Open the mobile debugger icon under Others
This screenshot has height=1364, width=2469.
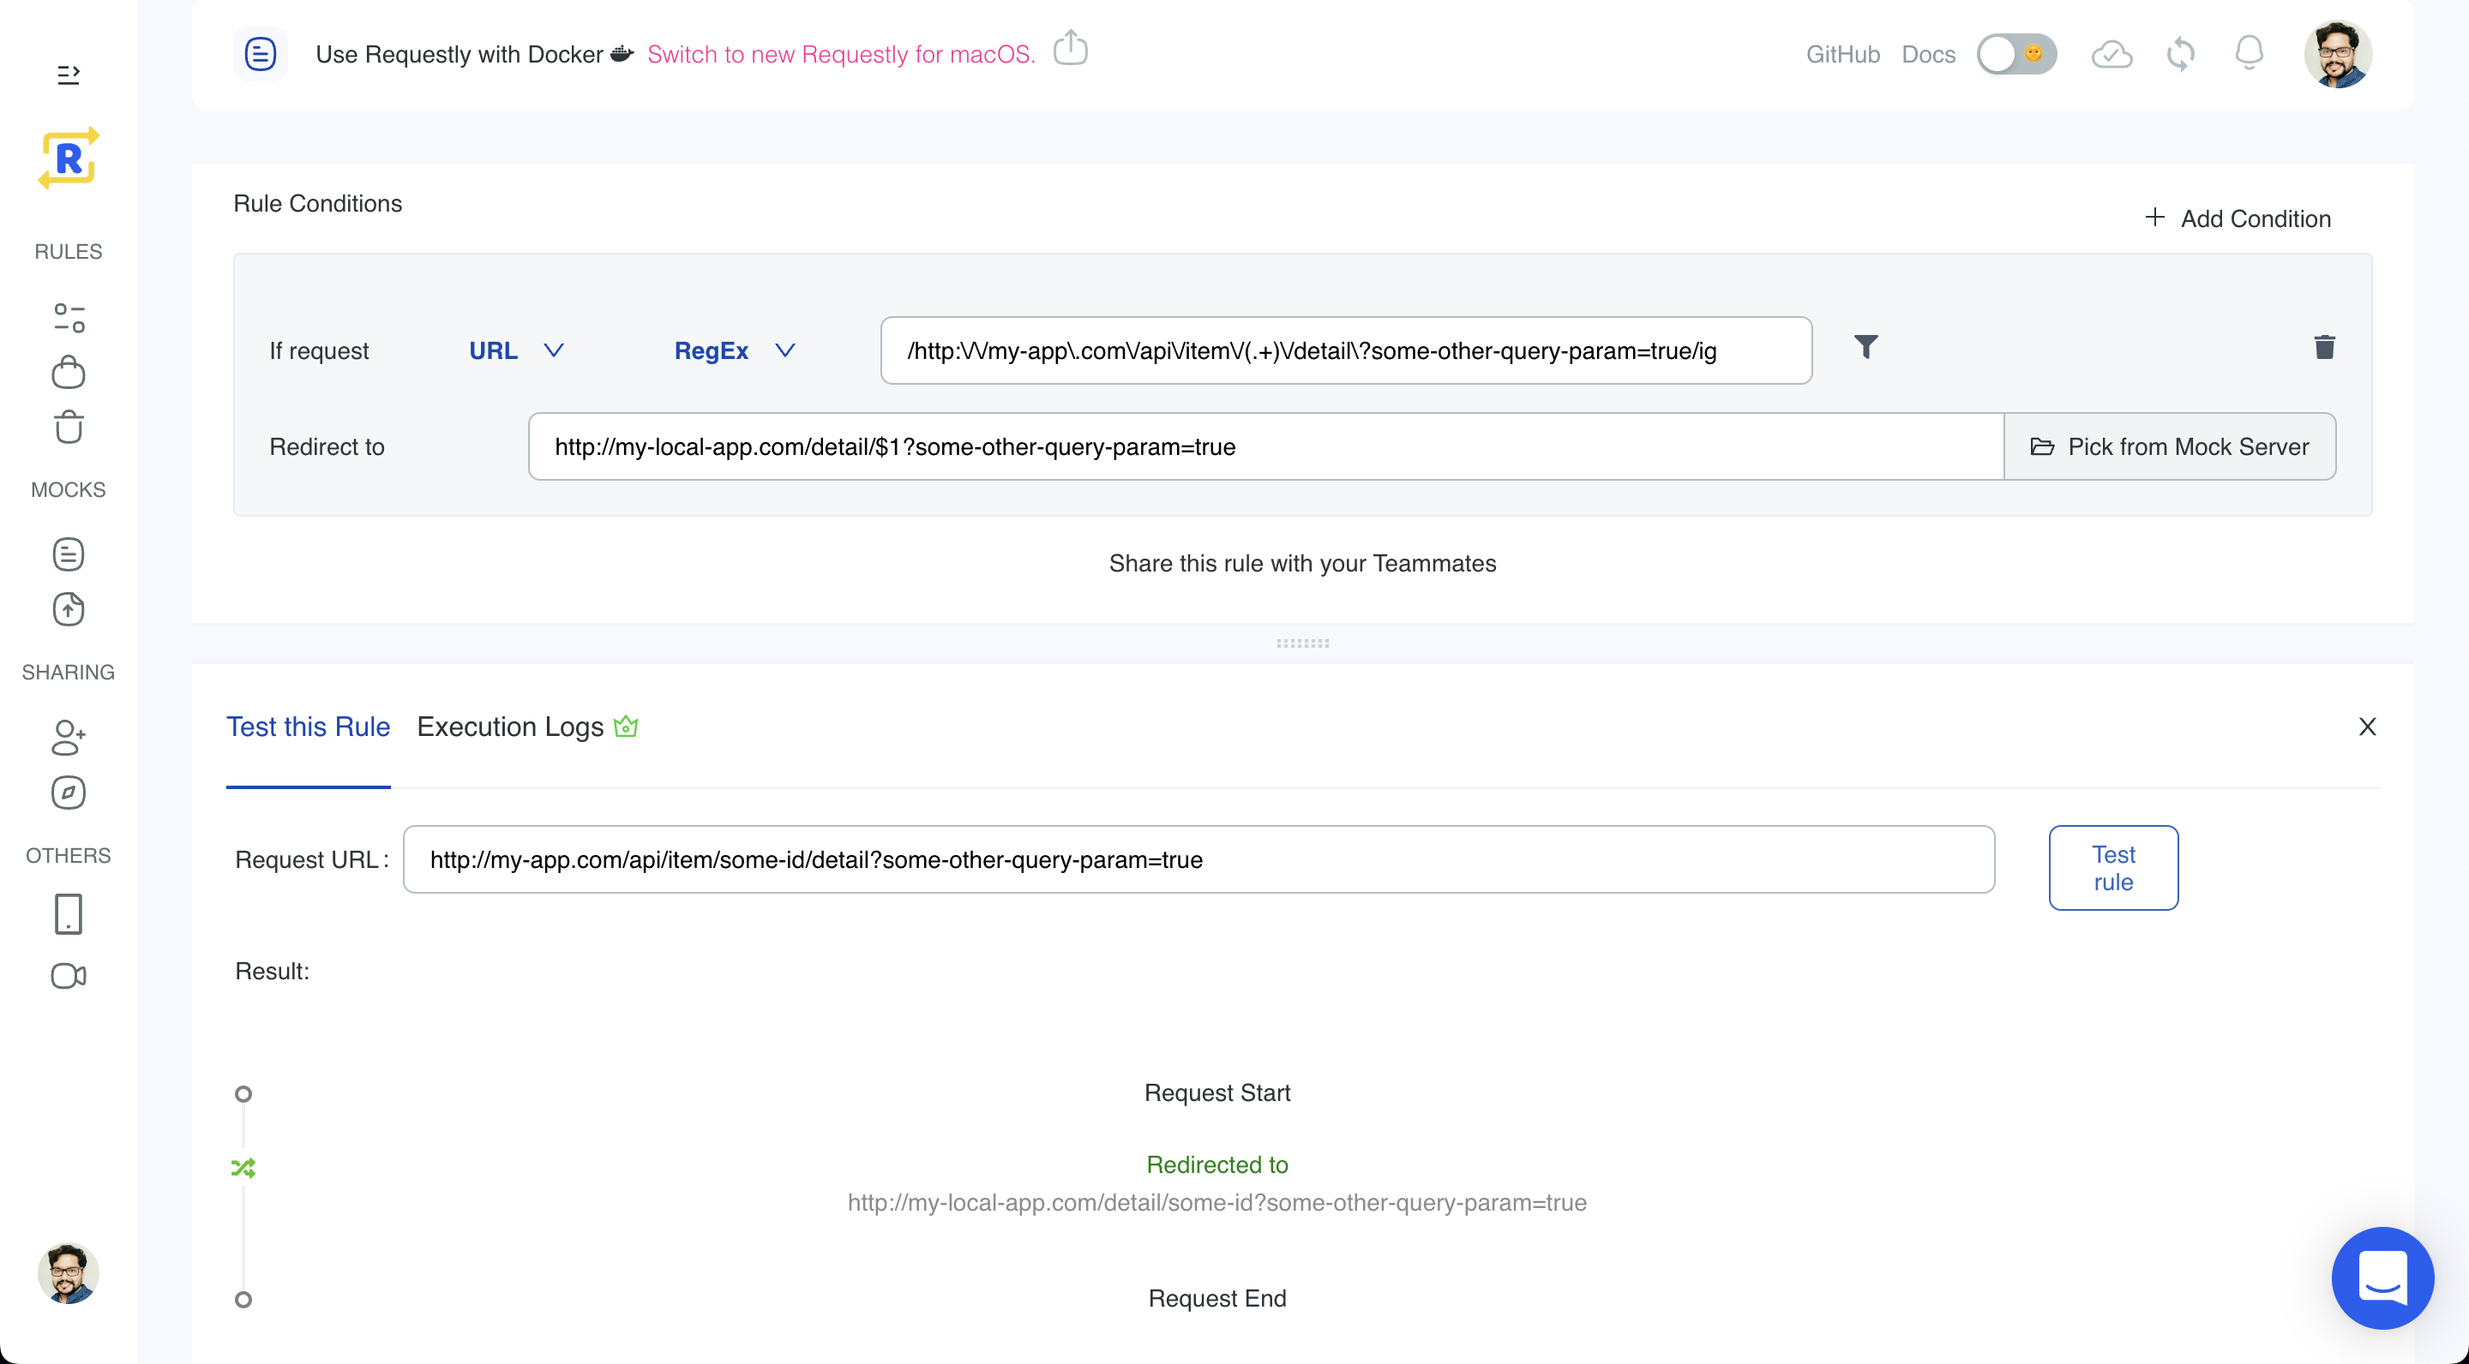click(x=68, y=914)
